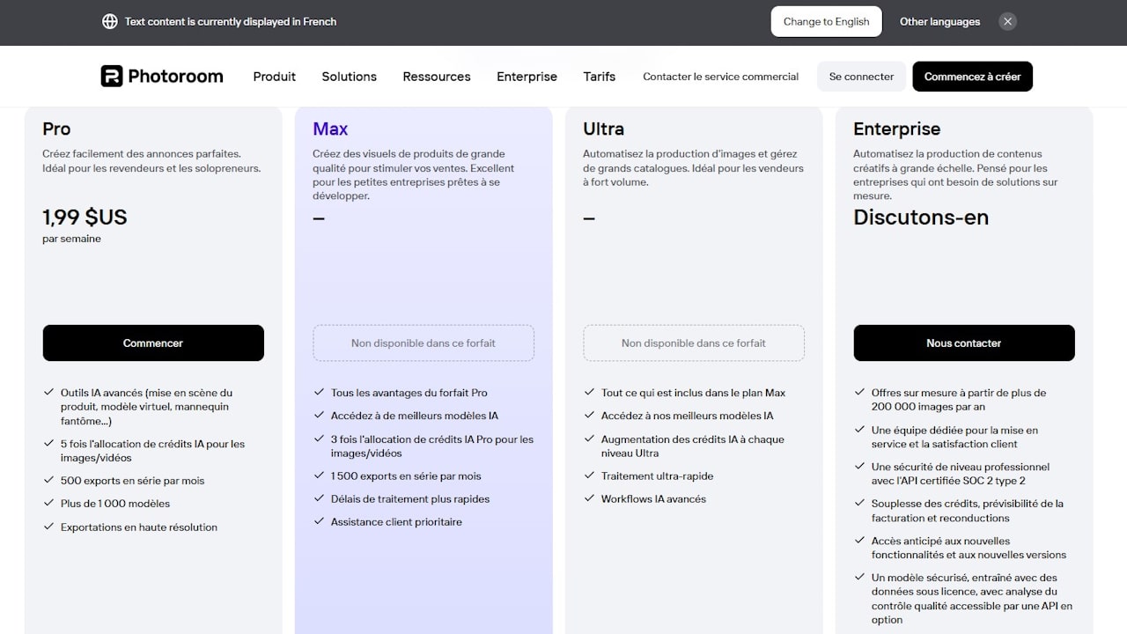This screenshot has height=634, width=1127.
Task: Click checkmark beside "Plus de 1 000 modèles"
Action: 48,503
